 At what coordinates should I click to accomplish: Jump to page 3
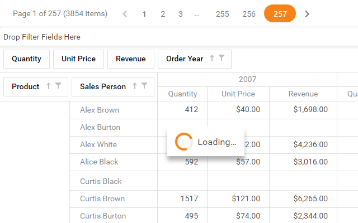tap(180, 14)
